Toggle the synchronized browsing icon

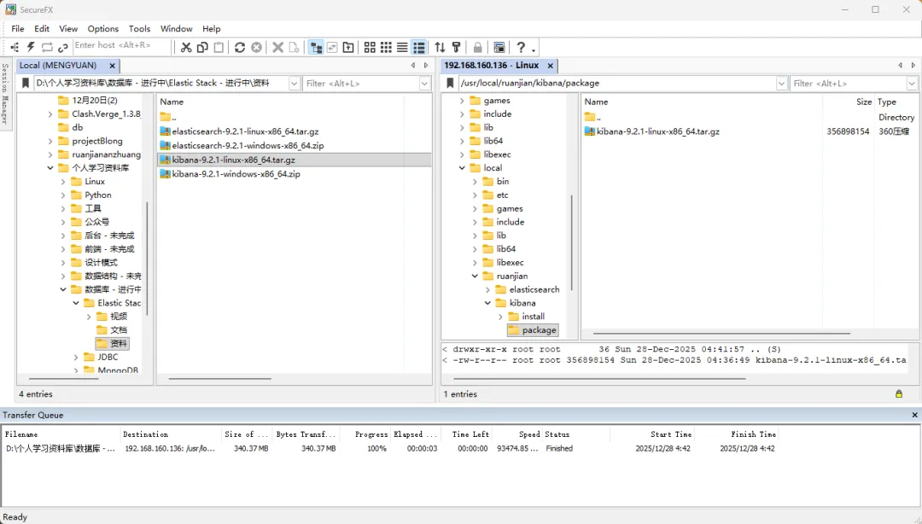[x=332, y=47]
